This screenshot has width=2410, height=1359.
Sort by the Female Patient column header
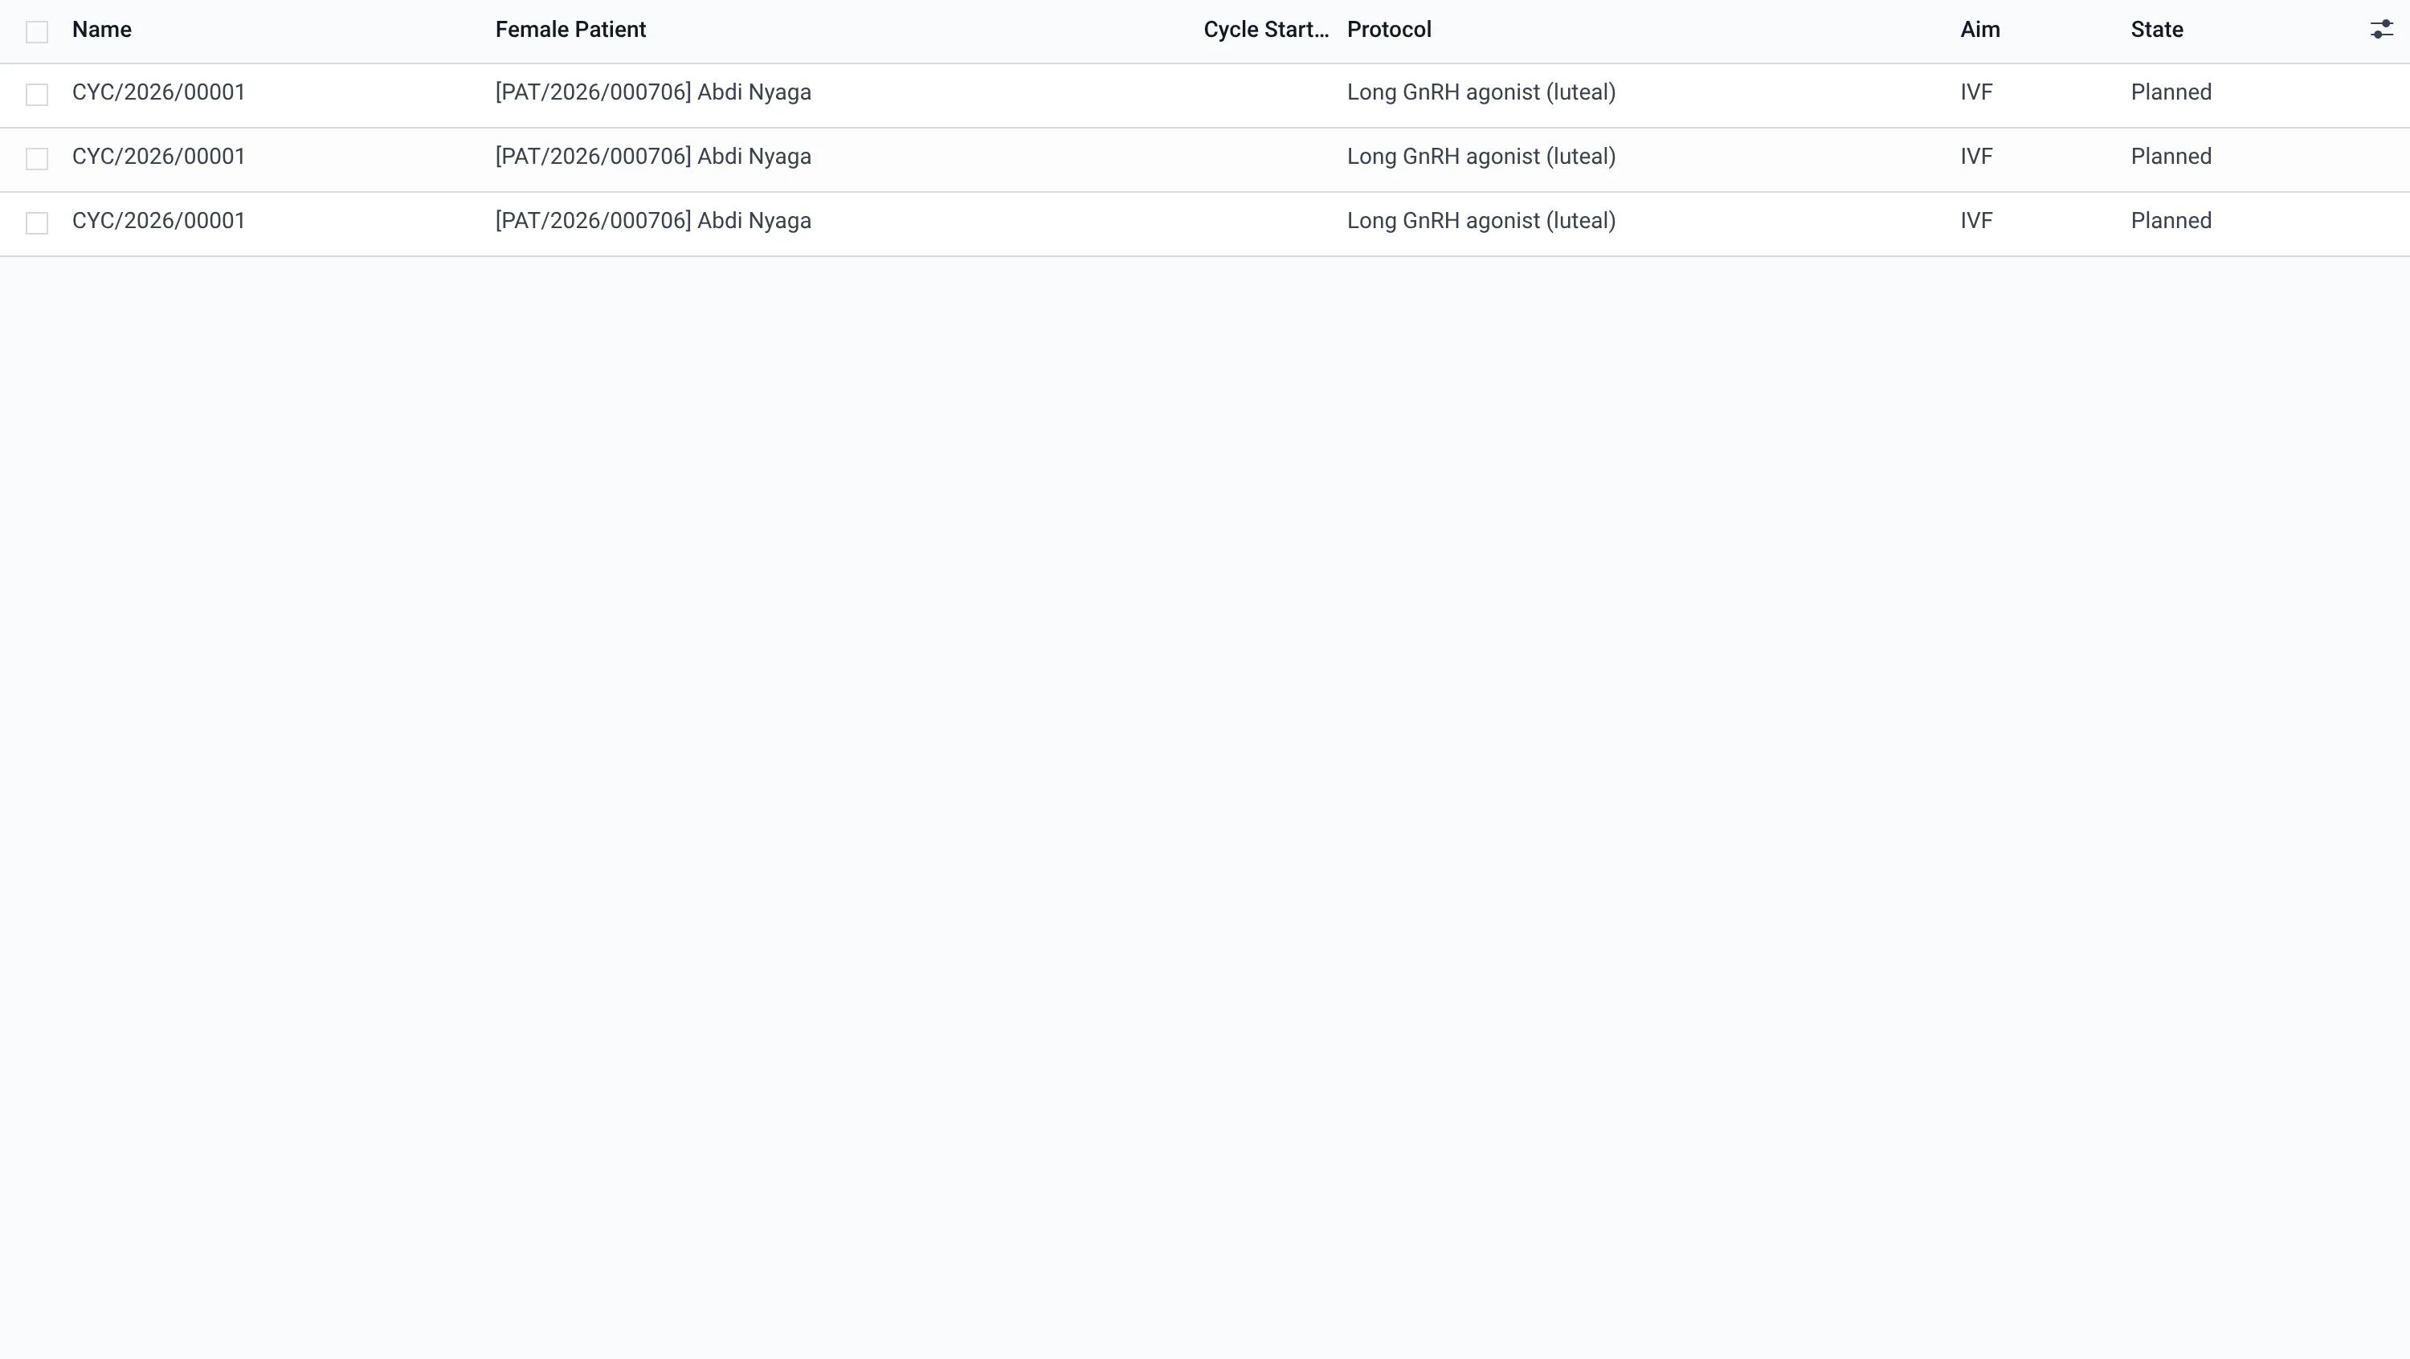[x=570, y=30]
